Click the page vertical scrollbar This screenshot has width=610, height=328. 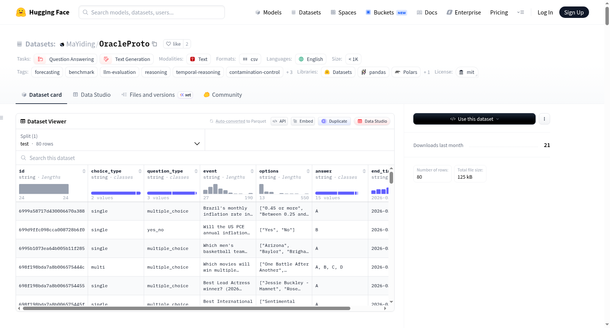607,15
